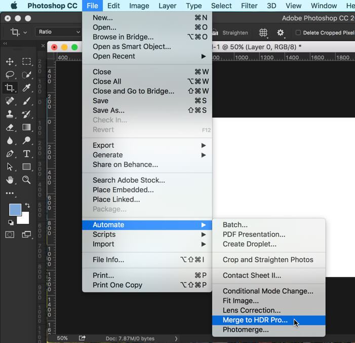Image resolution: width=355 pixels, height=343 pixels.
Task: Select the Move tool
Action: pyautogui.click(x=10, y=62)
